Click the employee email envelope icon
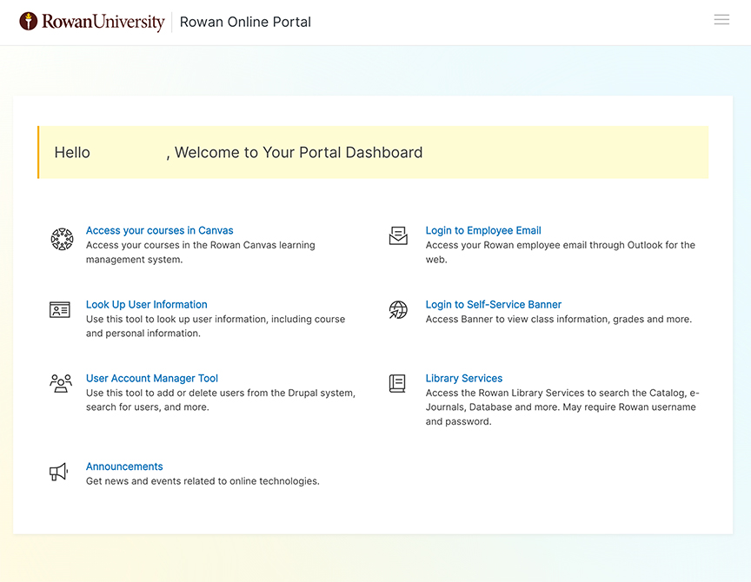The width and height of the screenshot is (751, 582). [398, 235]
